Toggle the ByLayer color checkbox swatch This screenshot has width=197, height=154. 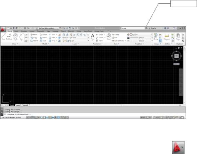tap(131, 35)
